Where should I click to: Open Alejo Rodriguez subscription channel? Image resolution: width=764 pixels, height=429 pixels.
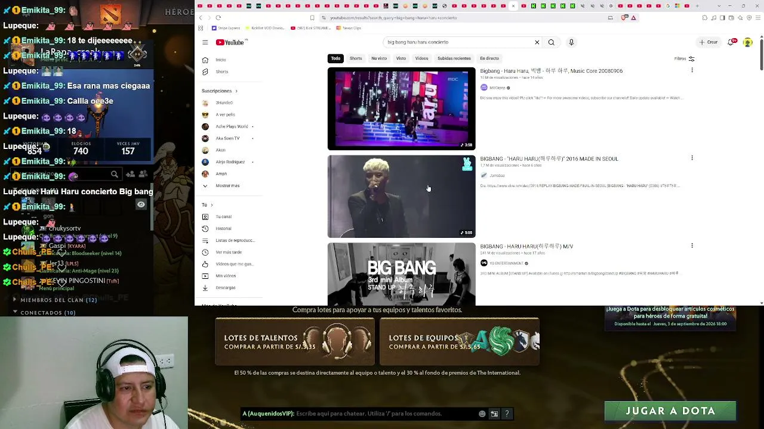coord(230,162)
